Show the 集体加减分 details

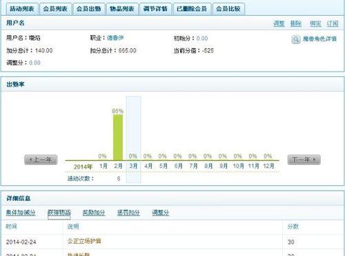[x=21, y=213]
